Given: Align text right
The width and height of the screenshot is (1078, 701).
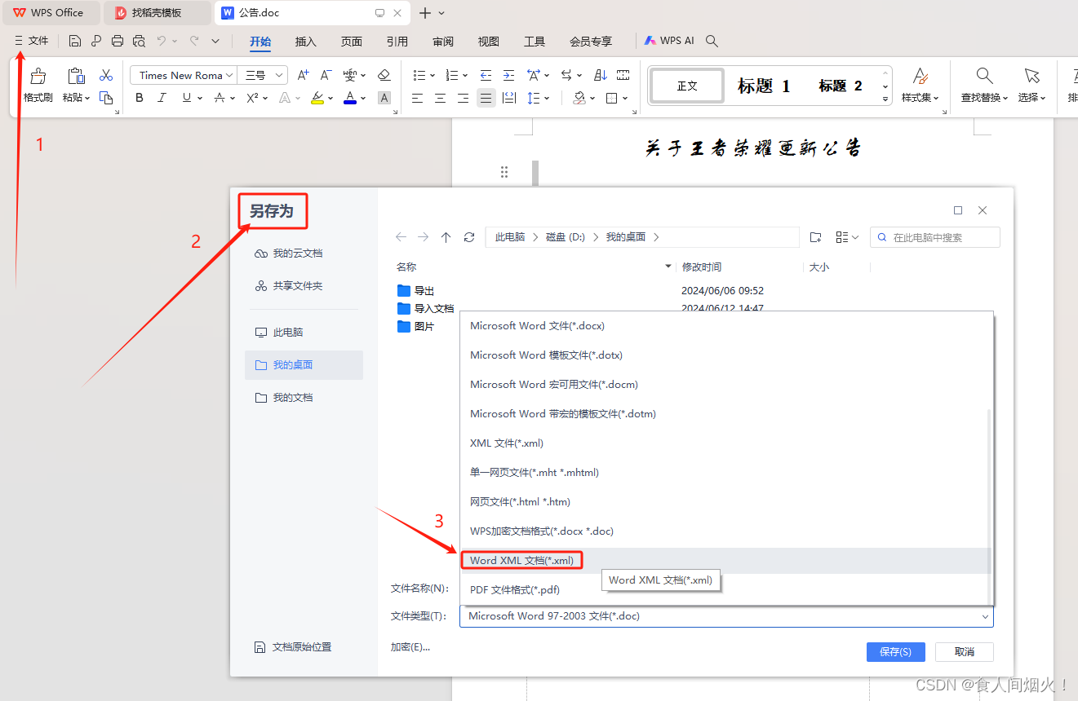Looking at the screenshot, I should click(x=464, y=98).
